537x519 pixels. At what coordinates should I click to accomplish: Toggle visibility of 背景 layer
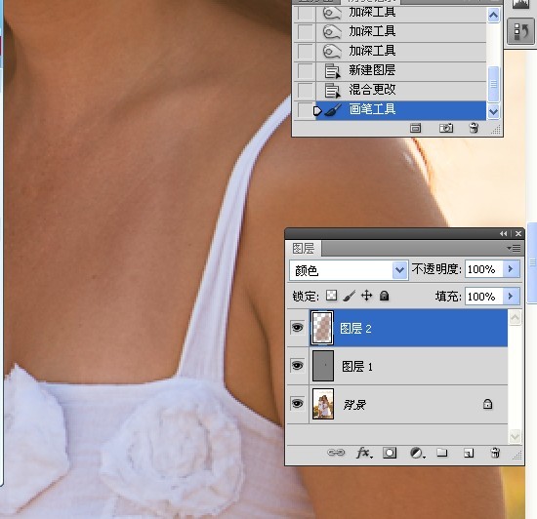(x=297, y=403)
